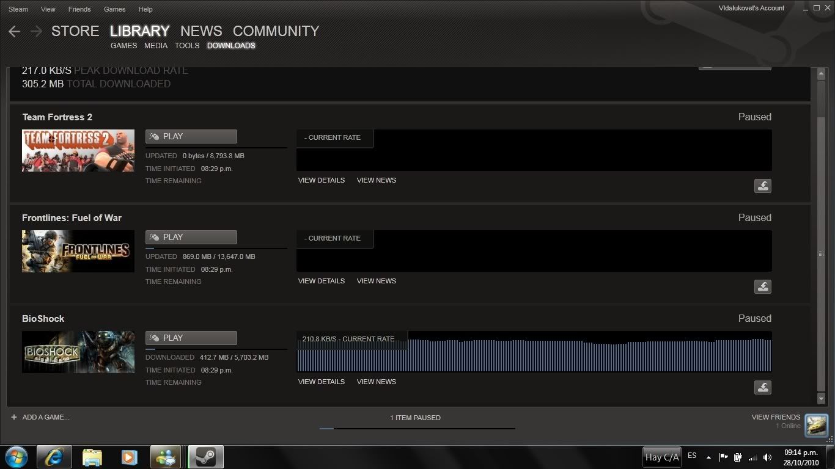Click PLAY for Frontlines: Fuel of War
The image size is (835, 469).
tap(191, 238)
